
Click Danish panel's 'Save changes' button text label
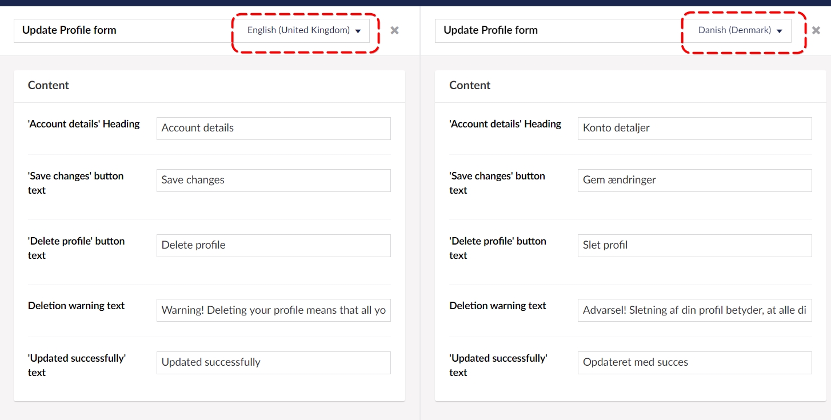click(497, 183)
